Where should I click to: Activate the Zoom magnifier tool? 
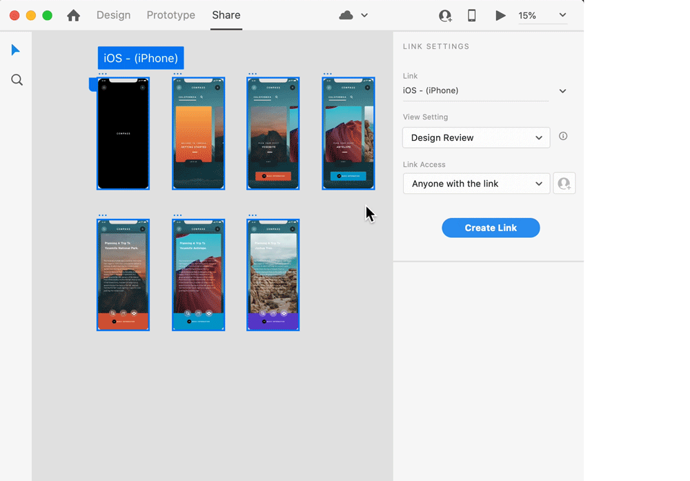pos(17,80)
